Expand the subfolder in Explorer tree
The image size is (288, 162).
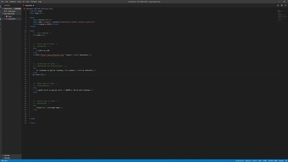tap(12, 16)
